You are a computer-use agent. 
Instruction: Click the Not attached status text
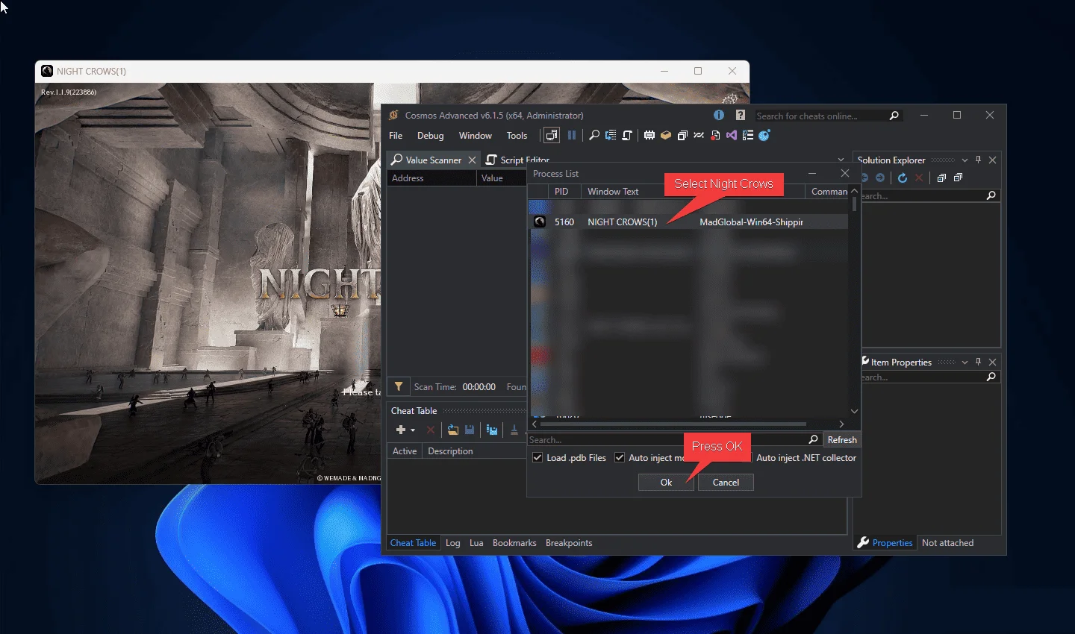point(947,542)
